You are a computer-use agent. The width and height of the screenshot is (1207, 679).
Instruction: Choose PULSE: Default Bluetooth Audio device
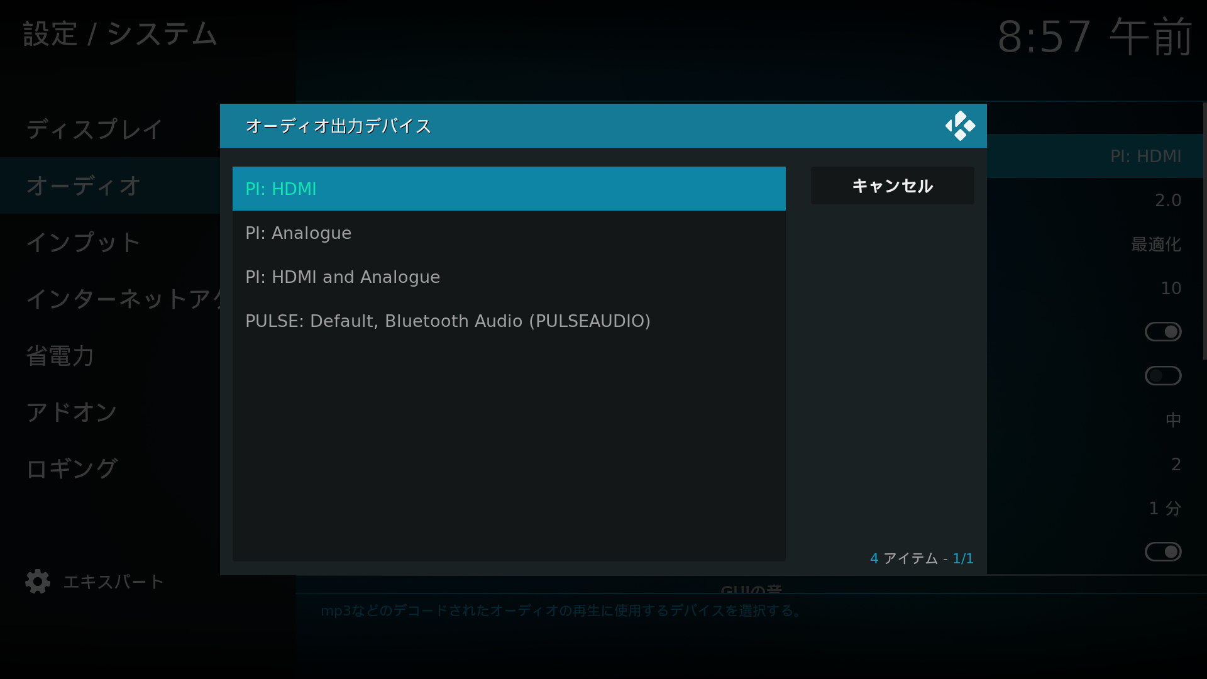(508, 321)
